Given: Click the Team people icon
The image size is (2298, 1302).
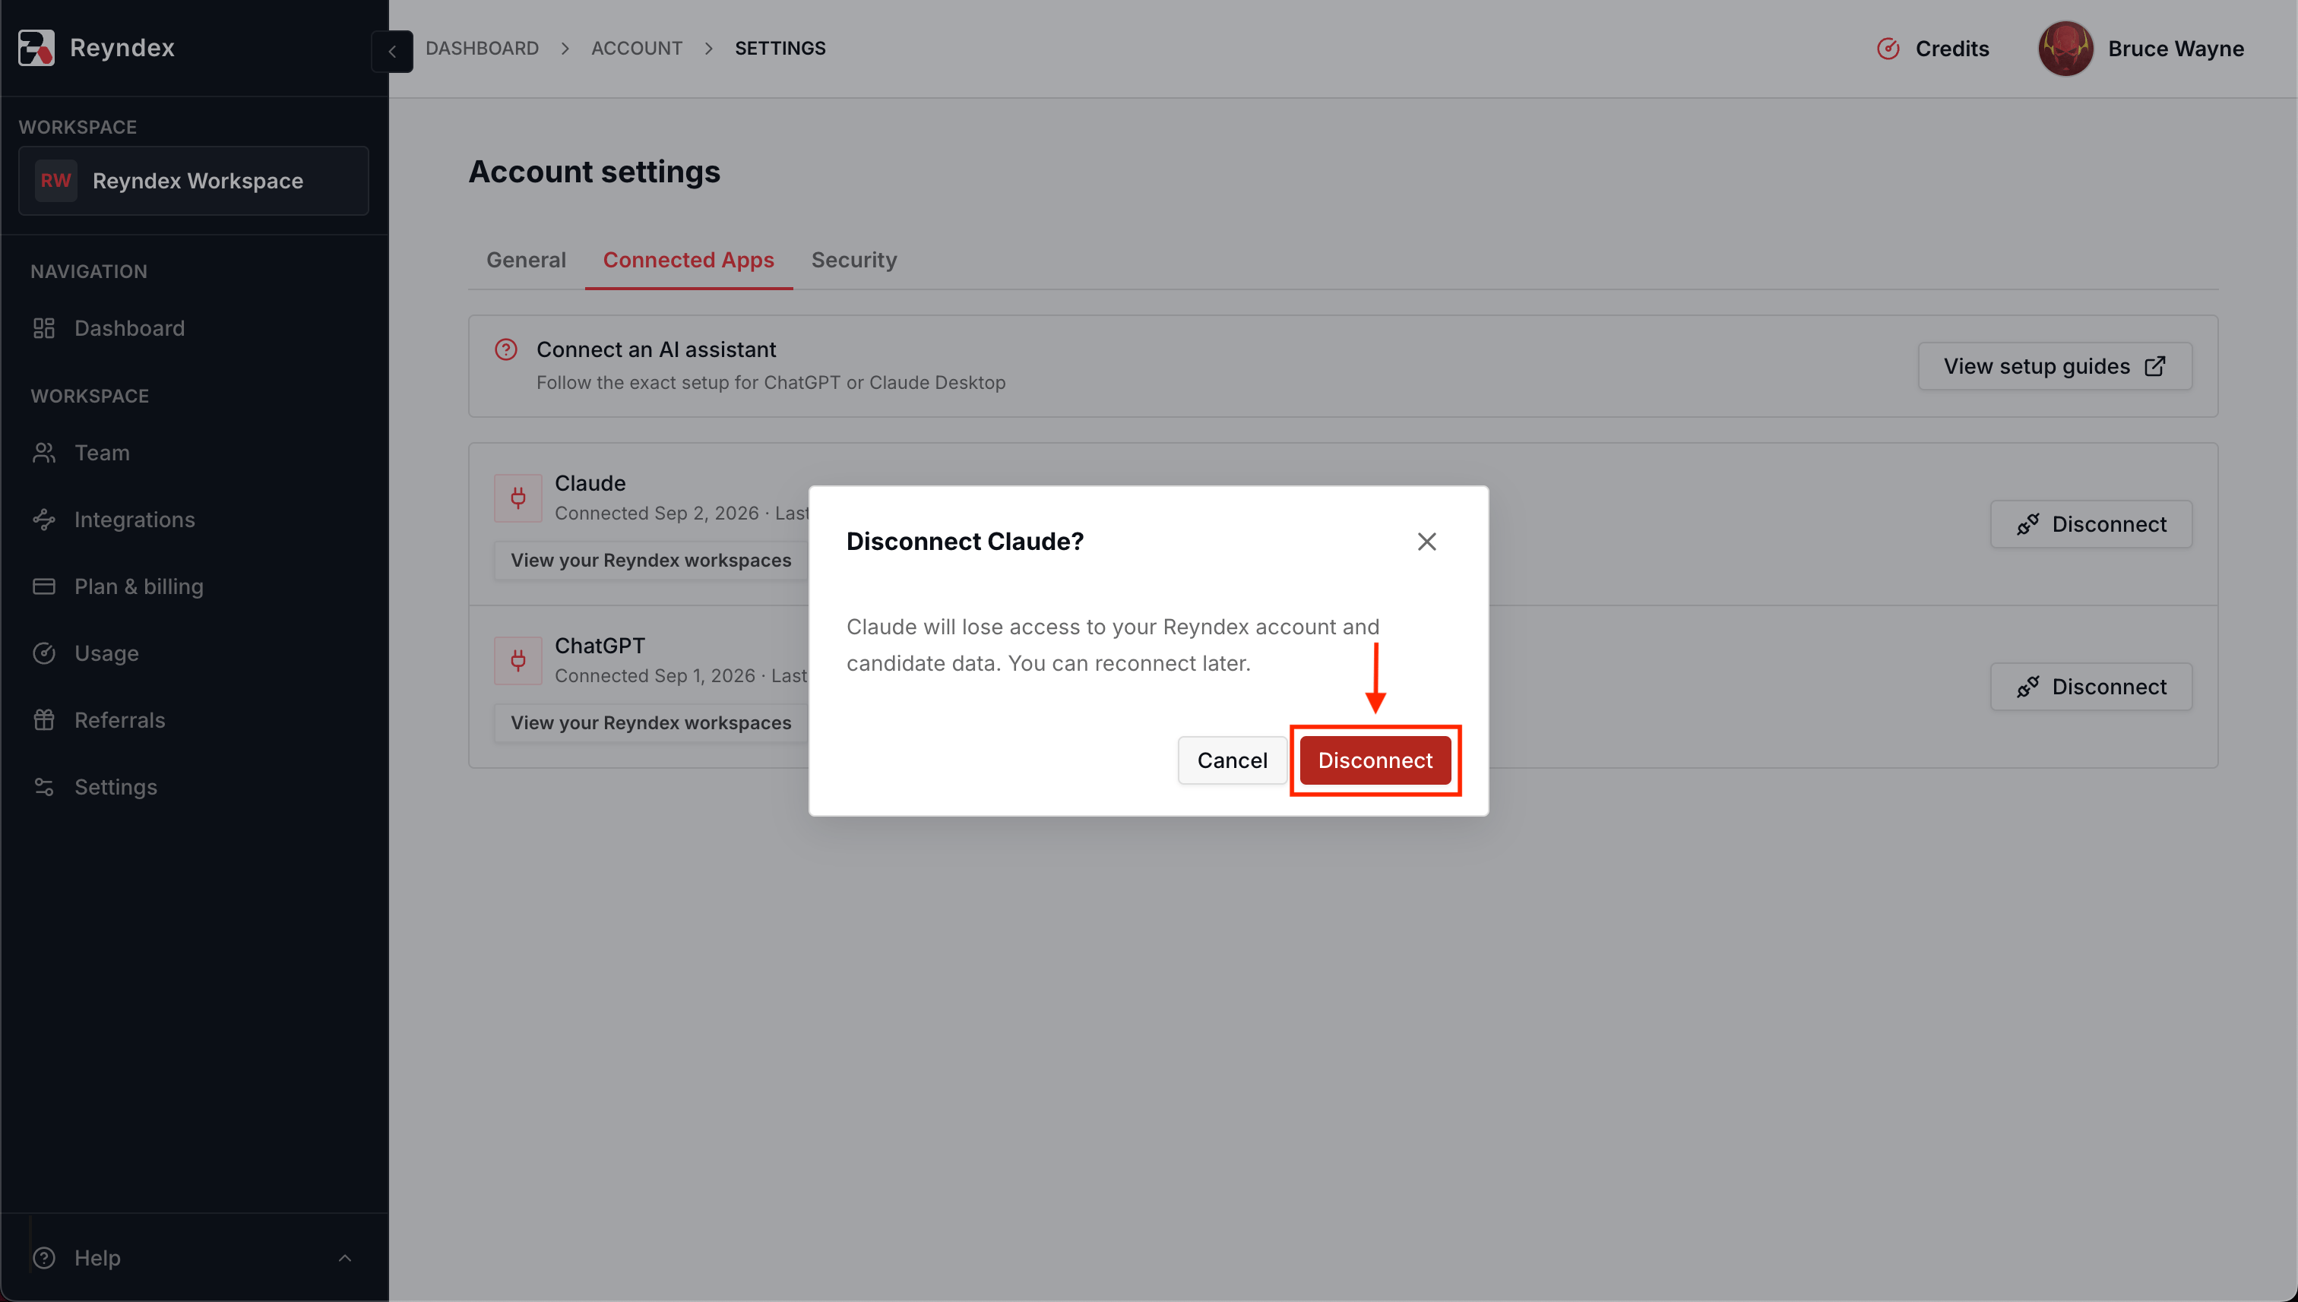Looking at the screenshot, I should point(44,453).
